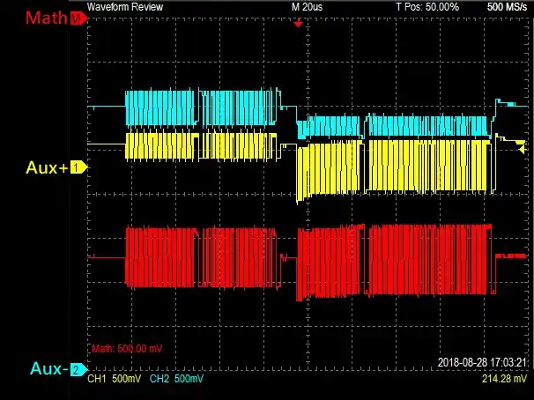Click the cyan waveform trace
The height and width of the screenshot is (400, 534).
point(159,107)
